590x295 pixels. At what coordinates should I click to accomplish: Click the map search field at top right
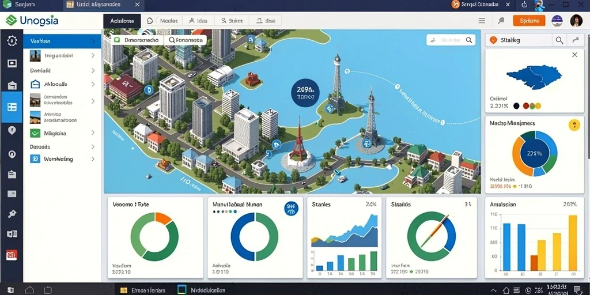[x=451, y=40]
